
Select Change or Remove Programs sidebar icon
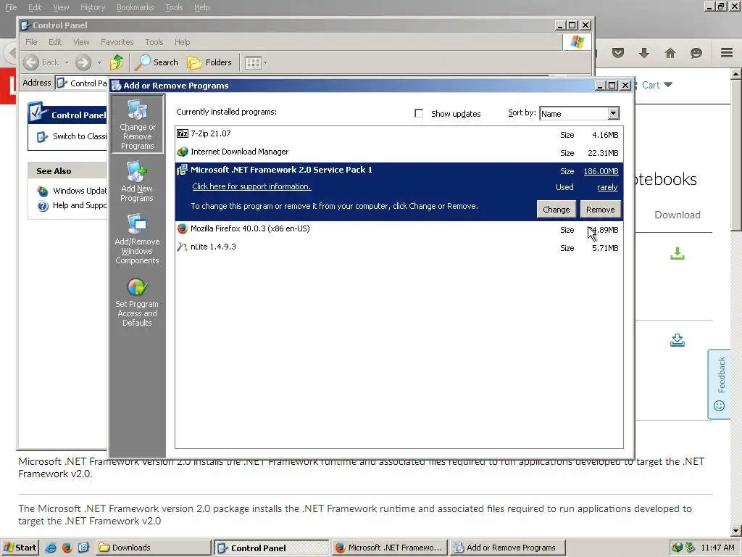click(137, 124)
